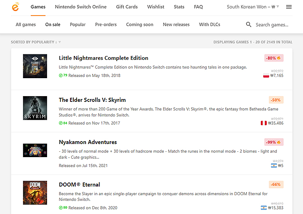Select the On sale filter
The image size is (303, 214).
[x=53, y=25]
